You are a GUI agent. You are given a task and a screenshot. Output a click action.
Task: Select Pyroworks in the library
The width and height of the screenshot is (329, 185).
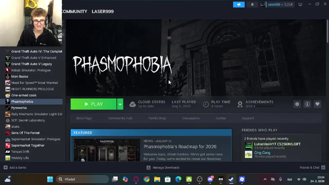19,108
